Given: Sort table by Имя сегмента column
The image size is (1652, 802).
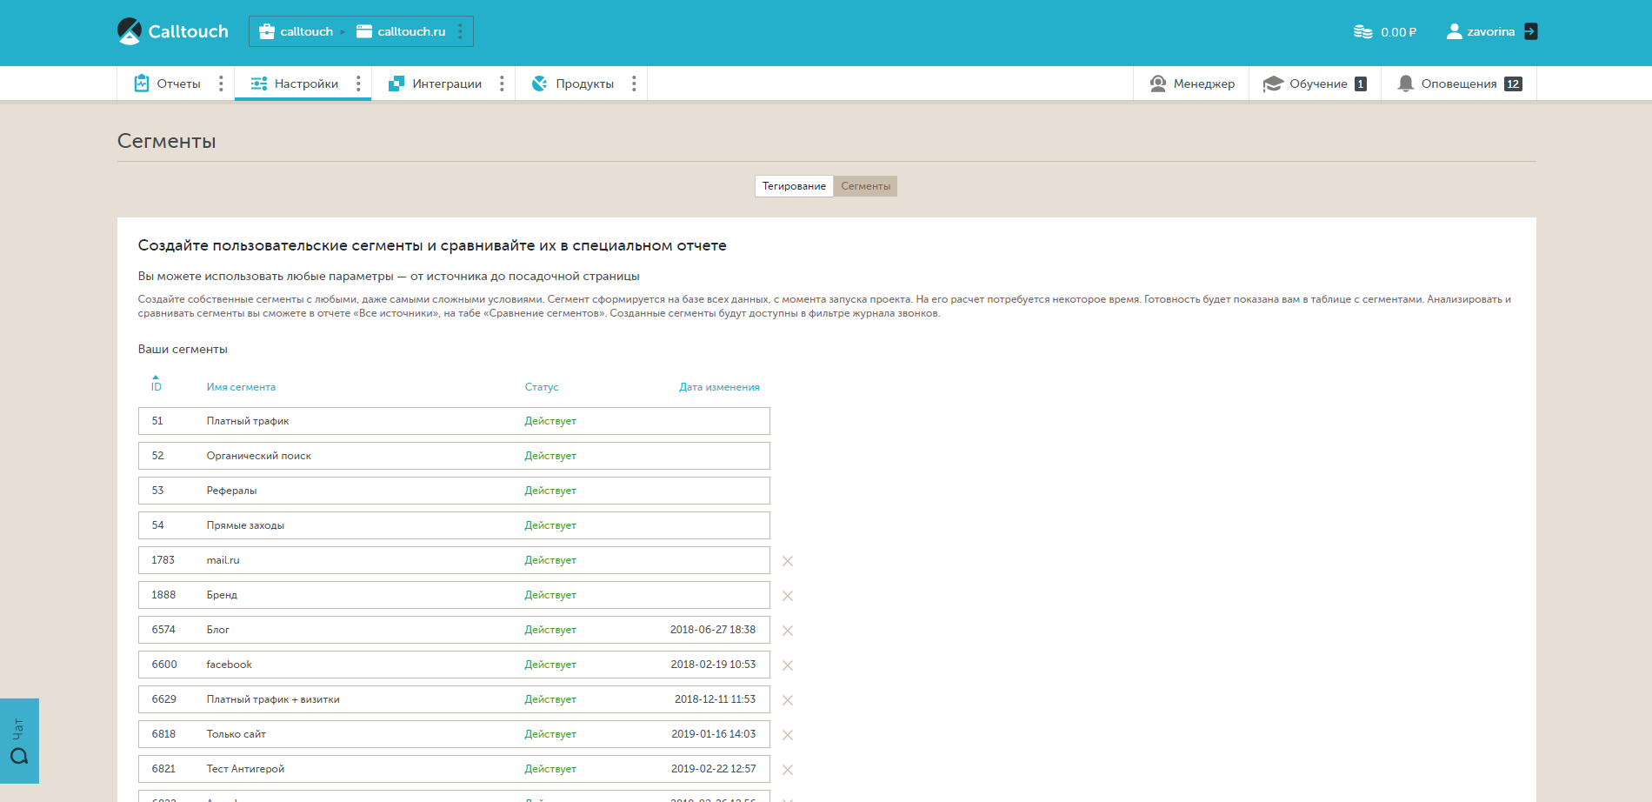Looking at the screenshot, I should 241,387.
